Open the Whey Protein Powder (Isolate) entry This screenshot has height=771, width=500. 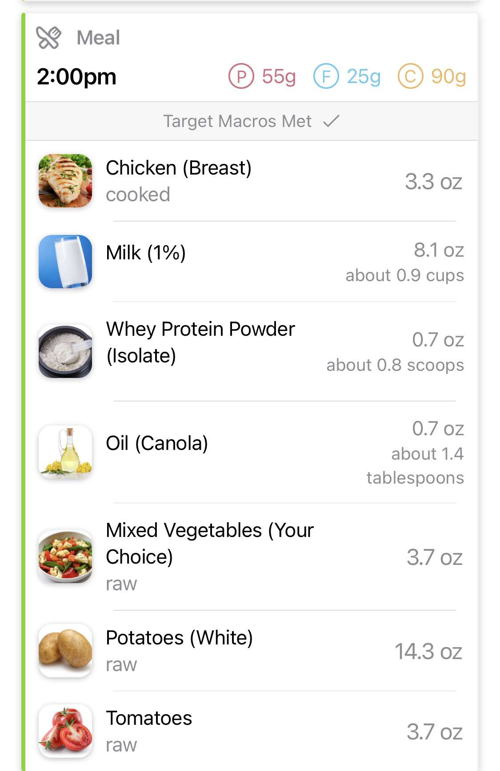[200, 342]
